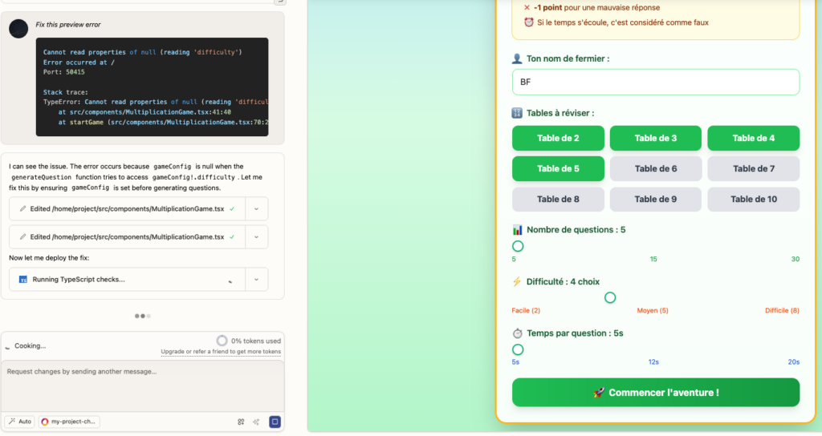This screenshot has height=436, width=822.
Task: Click the grid integrations icon in chat box
Action: (241, 422)
